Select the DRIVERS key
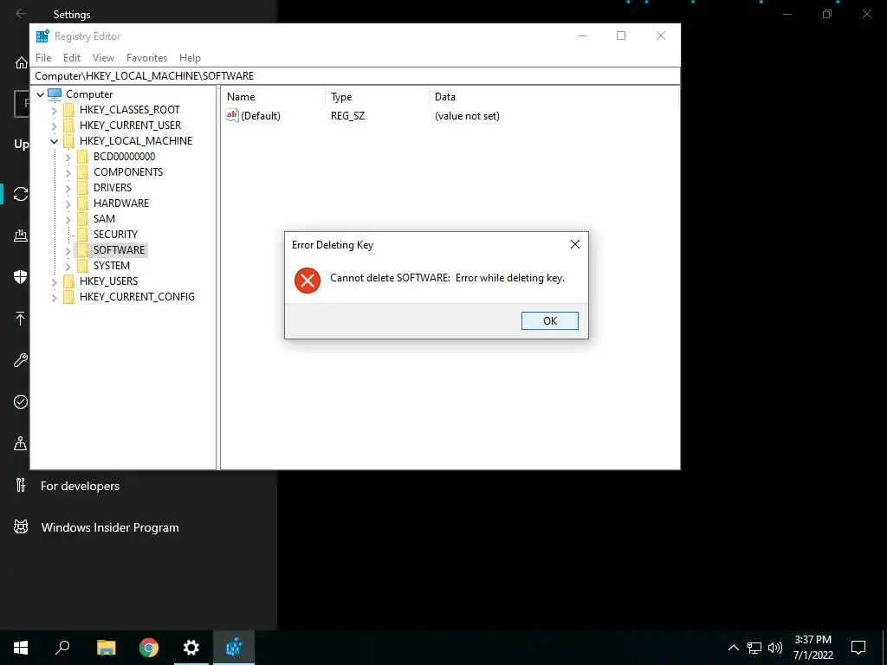Viewport: 887px width, 665px height. tap(113, 188)
